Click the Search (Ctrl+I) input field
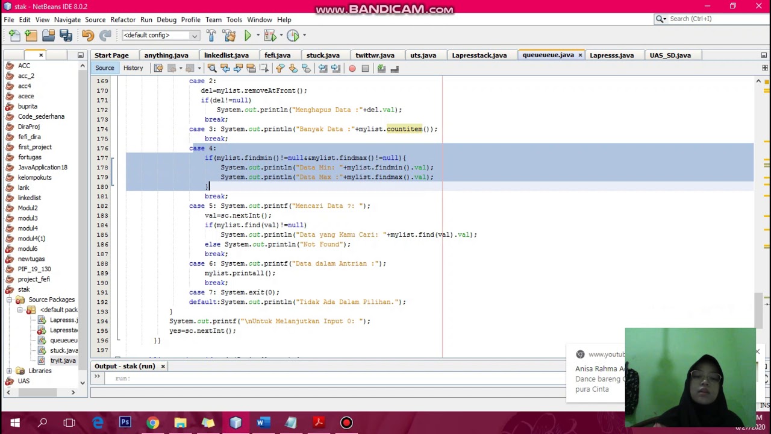The image size is (771, 434). click(715, 19)
